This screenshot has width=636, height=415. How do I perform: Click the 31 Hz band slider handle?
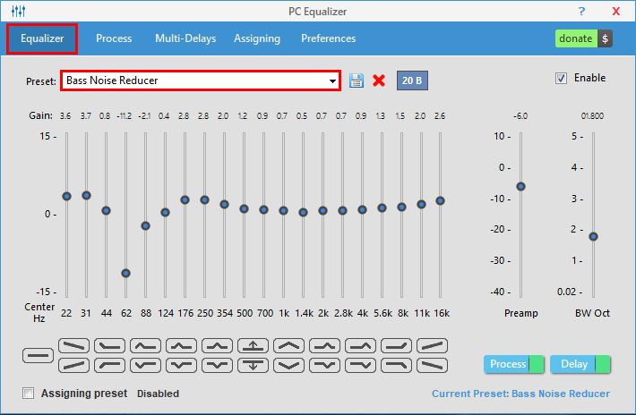tap(86, 196)
